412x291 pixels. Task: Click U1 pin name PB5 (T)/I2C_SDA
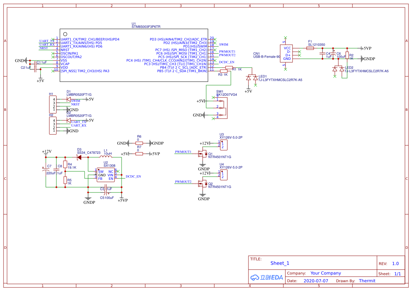click(x=182, y=71)
